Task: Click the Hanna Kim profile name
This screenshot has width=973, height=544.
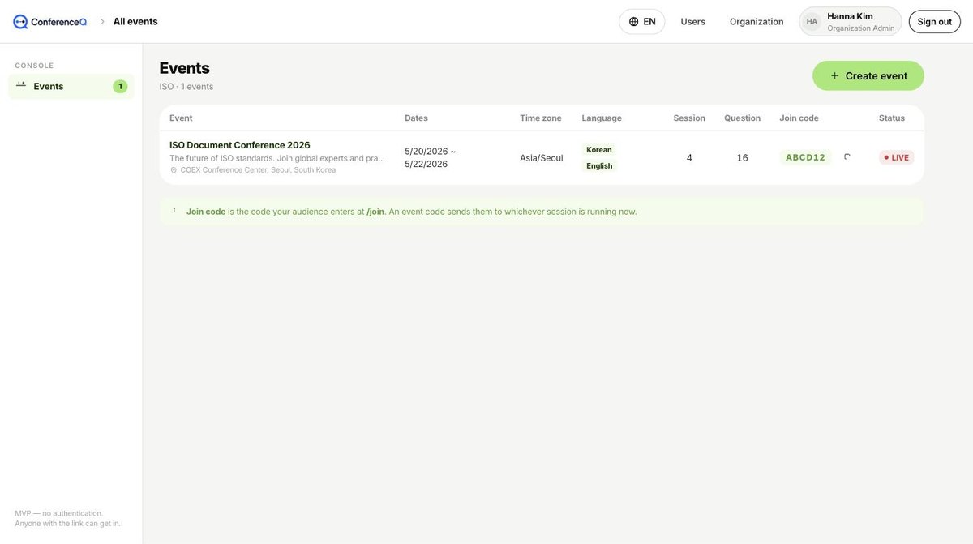Action: point(850,16)
